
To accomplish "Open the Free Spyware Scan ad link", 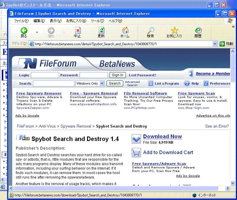I will point(196,93).
